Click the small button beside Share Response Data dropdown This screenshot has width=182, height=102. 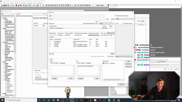[x=113, y=24]
